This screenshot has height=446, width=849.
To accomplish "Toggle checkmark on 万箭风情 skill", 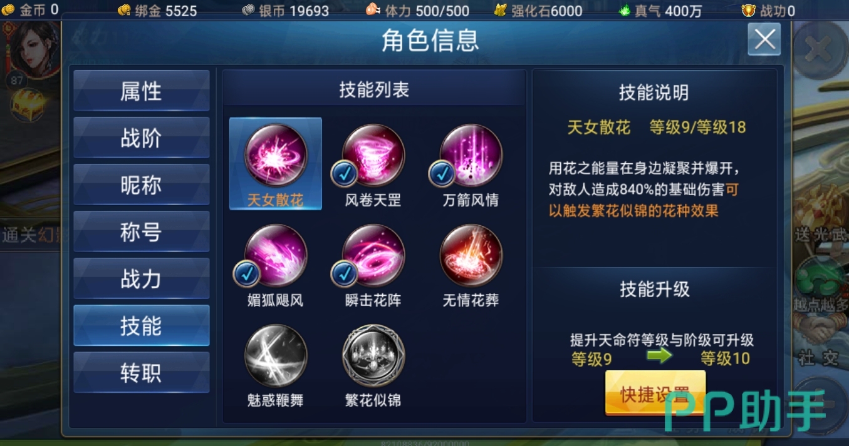I will (x=442, y=174).
